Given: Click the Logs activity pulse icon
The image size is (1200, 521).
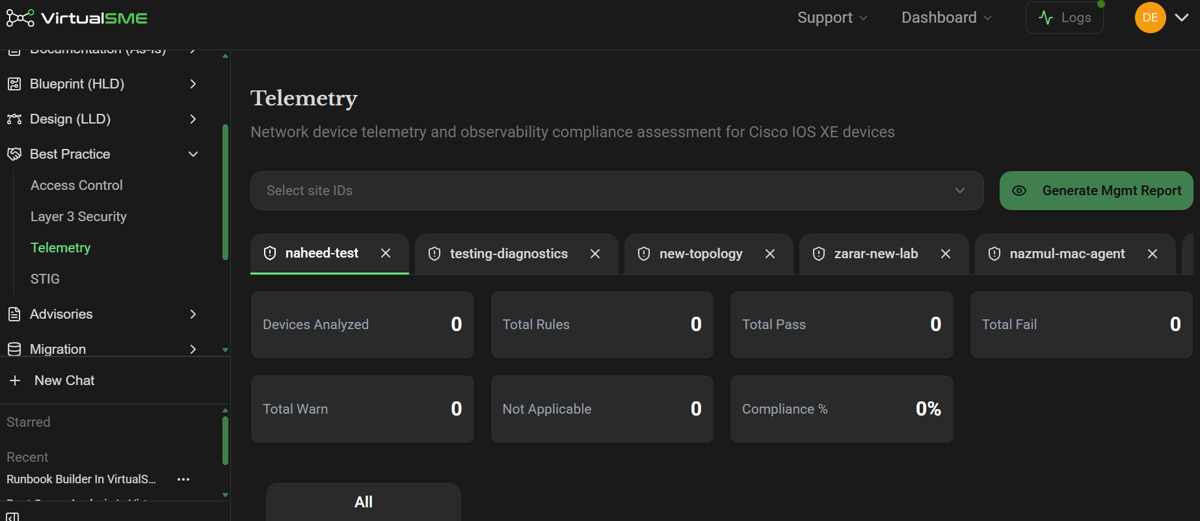Looking at the screenshot, I should 1046,18.
